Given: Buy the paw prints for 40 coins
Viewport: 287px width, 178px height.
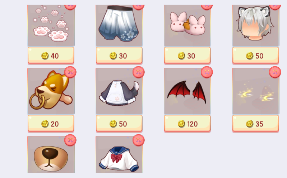Looking at the screenshot, I should 51,56.
